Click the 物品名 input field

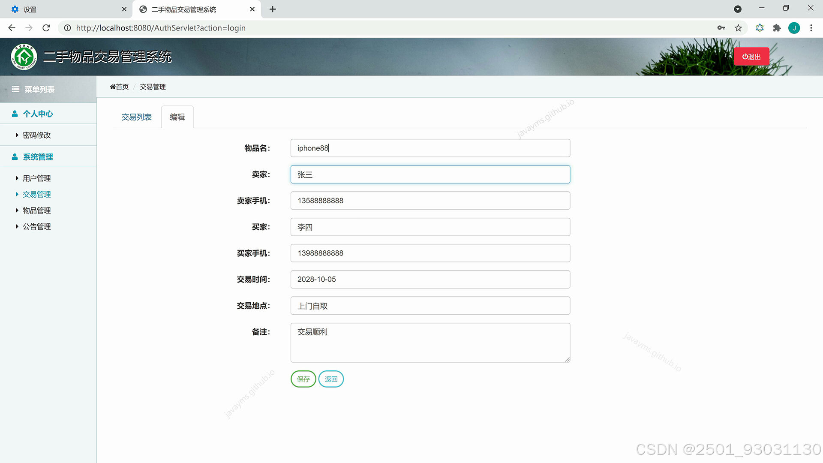[430, 148]
